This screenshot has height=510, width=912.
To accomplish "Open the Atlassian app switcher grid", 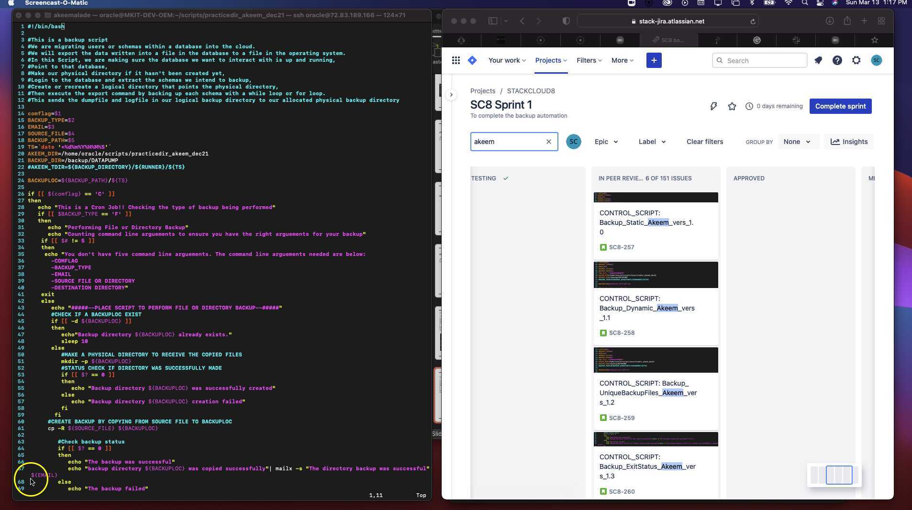I will 456,60.
